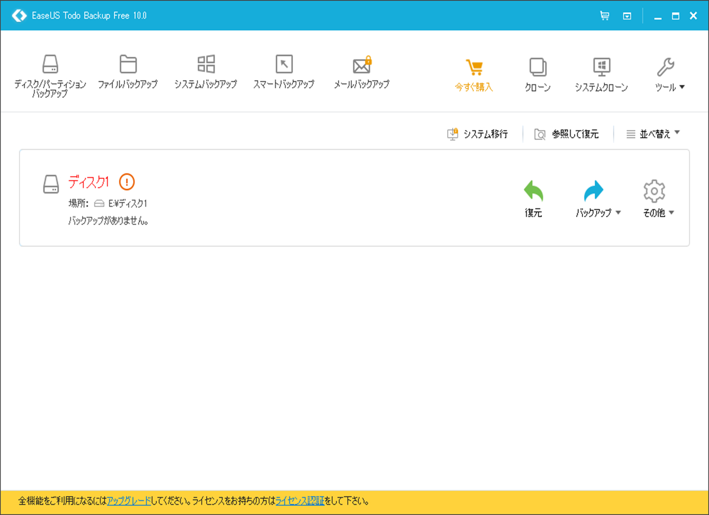Open the クローン function
This screenshot has height=515, width=709.
(x=537, y=75)
